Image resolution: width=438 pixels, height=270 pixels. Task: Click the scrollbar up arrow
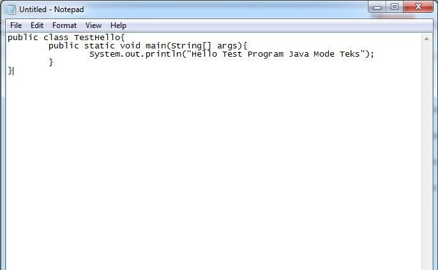click(x=427, y=39)
